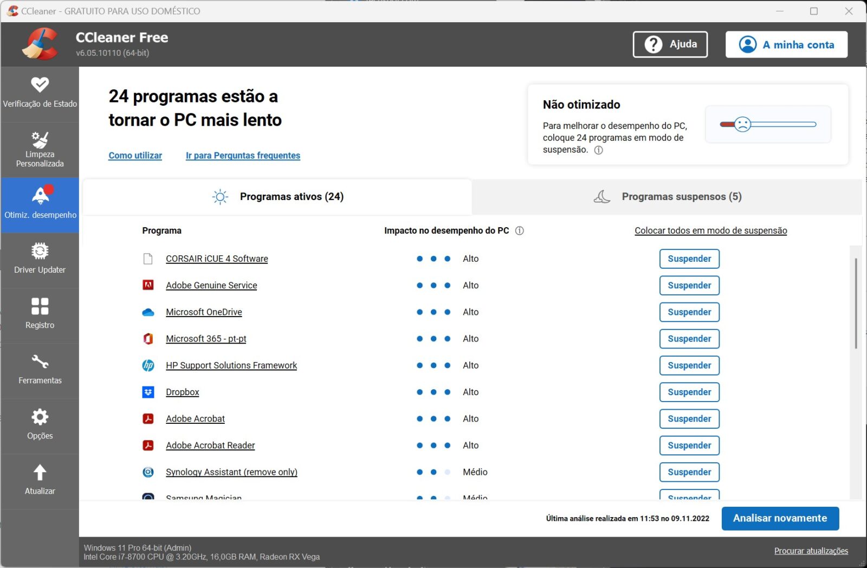Screen dimensions: 867x568
Task: Click the info icon beside Impacto no desempenho
Action: click(x=519, y=230)
